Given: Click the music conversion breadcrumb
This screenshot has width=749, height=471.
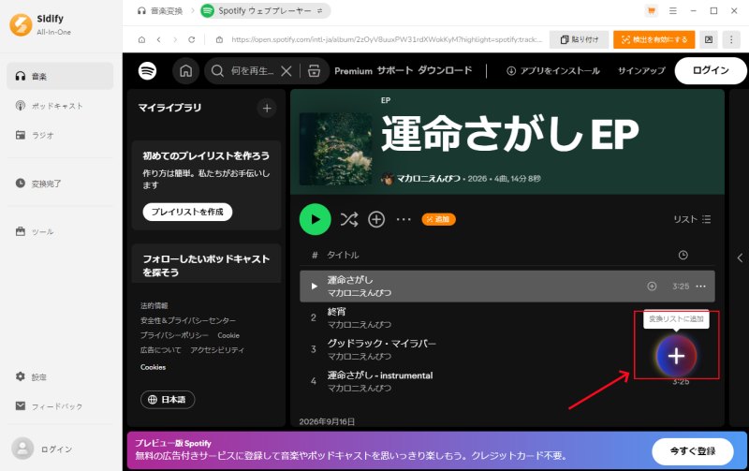Looking at the screenshot, I should 160,10.
